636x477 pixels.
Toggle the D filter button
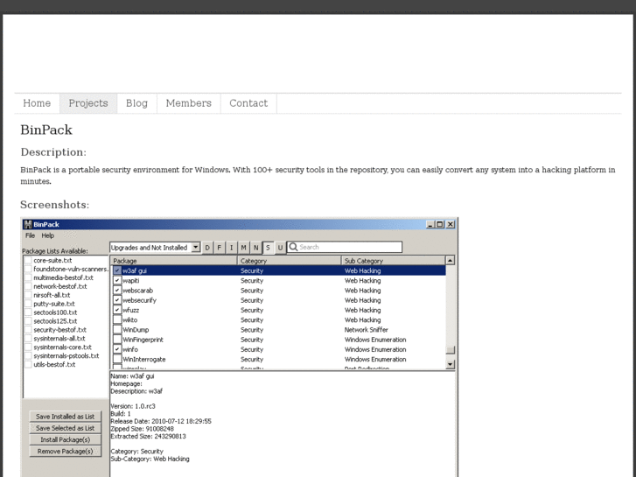click(x=207, y=247)
